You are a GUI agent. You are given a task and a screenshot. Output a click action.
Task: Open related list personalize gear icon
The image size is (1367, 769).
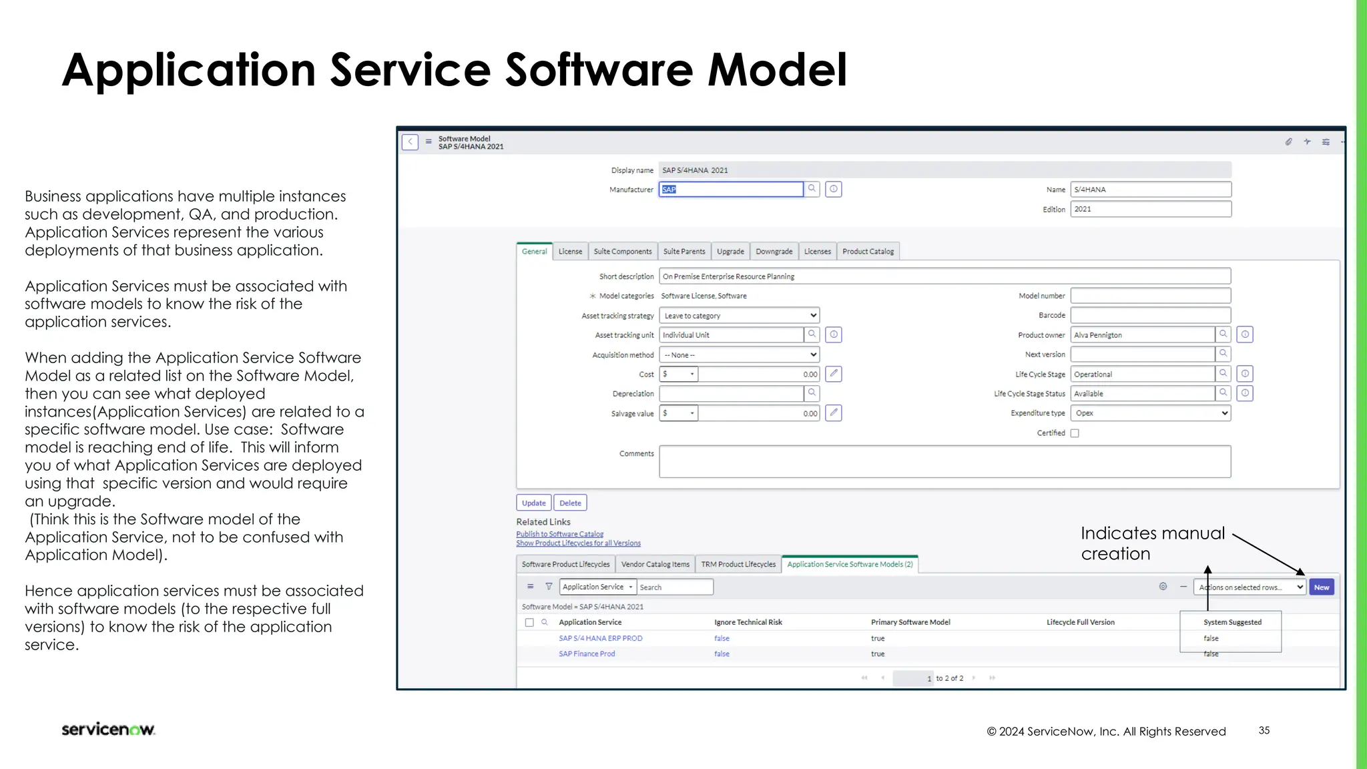1163,587
